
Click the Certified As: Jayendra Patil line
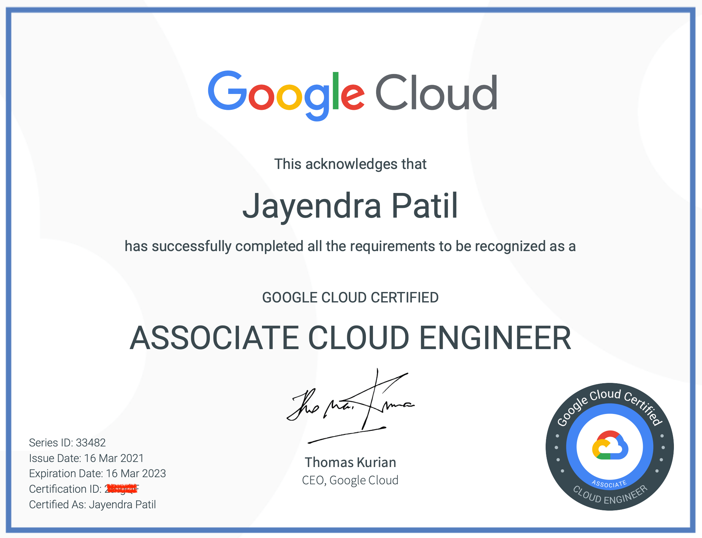click(92, 504)
